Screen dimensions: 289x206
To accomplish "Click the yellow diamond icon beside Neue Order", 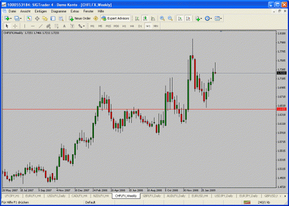I will [x=95, y=18].
